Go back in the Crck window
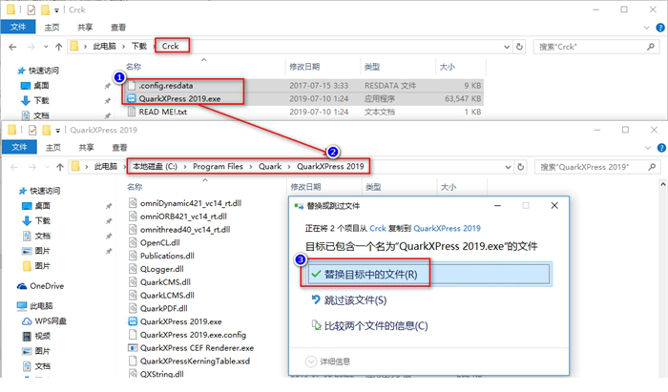This screenshot has height=392, width=668. [12, 47]
